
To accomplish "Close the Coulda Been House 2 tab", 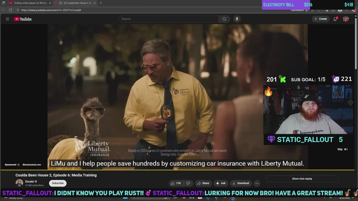I will click(95, 3).
